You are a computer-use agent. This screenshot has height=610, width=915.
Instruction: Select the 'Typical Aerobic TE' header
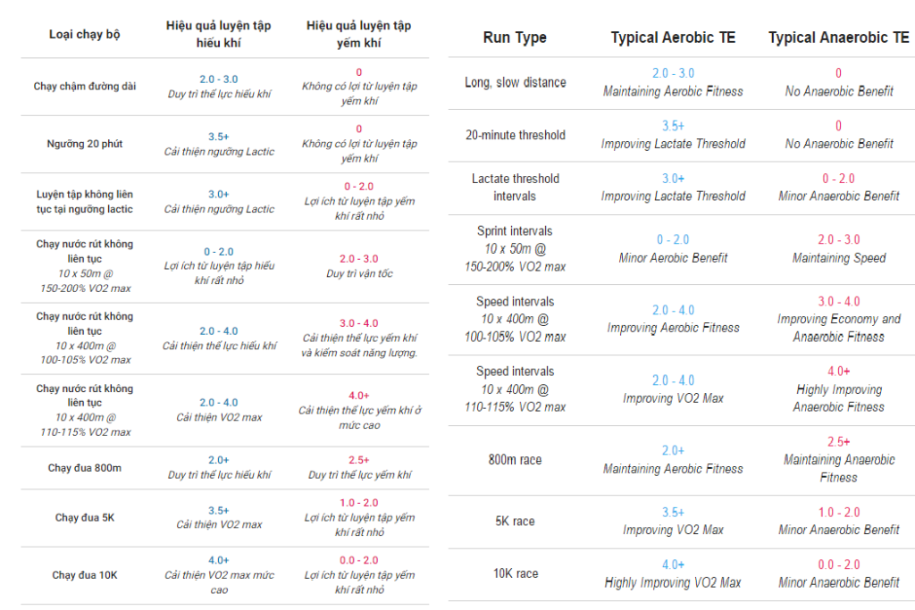coord(673,38)
